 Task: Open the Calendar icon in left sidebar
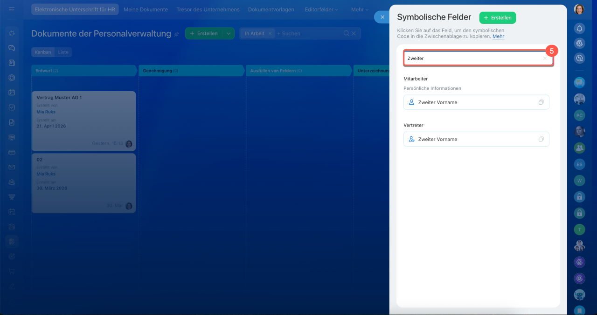[12, 92]
